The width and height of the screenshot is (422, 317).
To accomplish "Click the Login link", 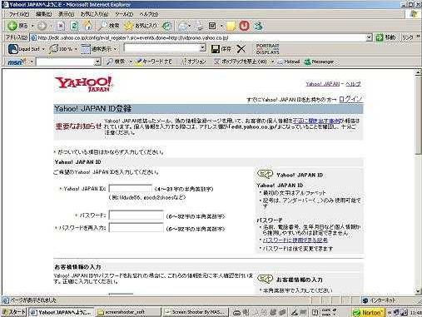I will pyautogui.click(x=350, y=99).
